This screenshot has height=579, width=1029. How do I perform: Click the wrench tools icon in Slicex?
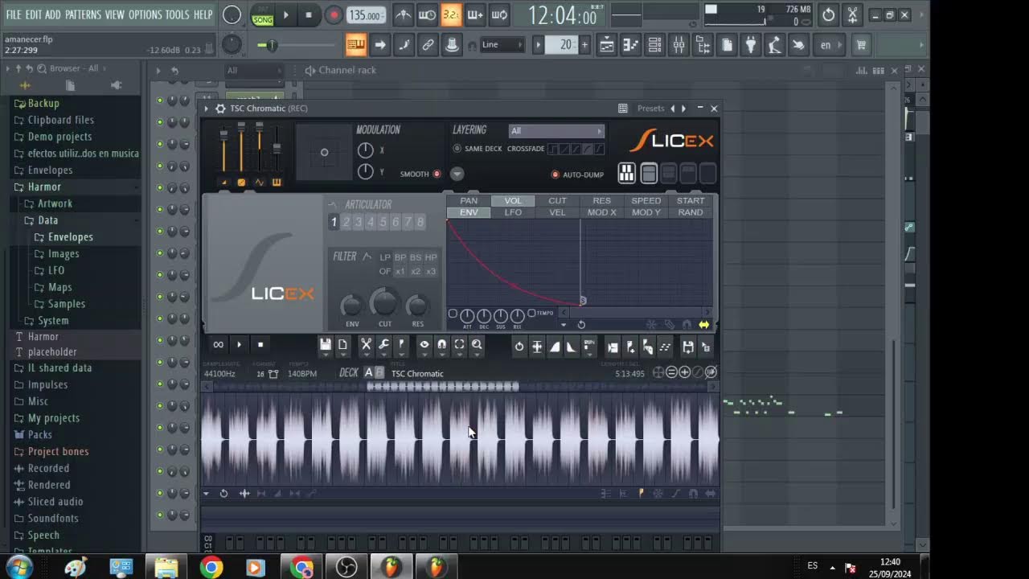383,346
